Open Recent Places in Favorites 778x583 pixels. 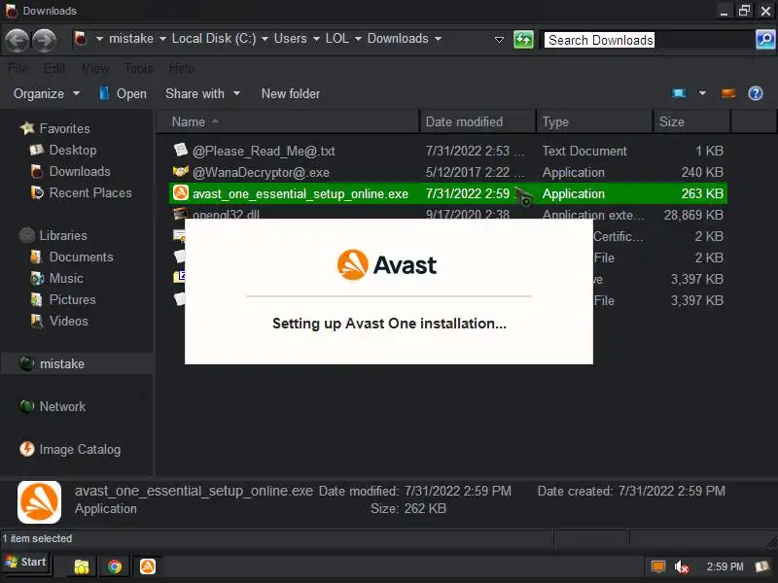click(90, 192)
